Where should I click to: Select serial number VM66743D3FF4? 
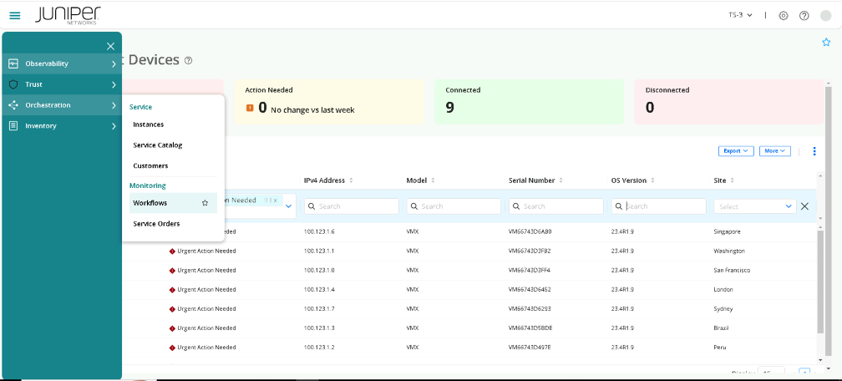[530, 271]
